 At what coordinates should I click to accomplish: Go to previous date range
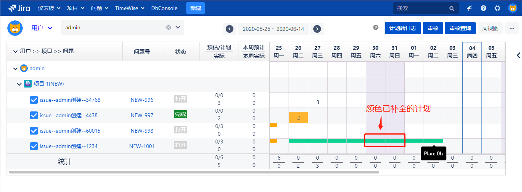(229, 29)
